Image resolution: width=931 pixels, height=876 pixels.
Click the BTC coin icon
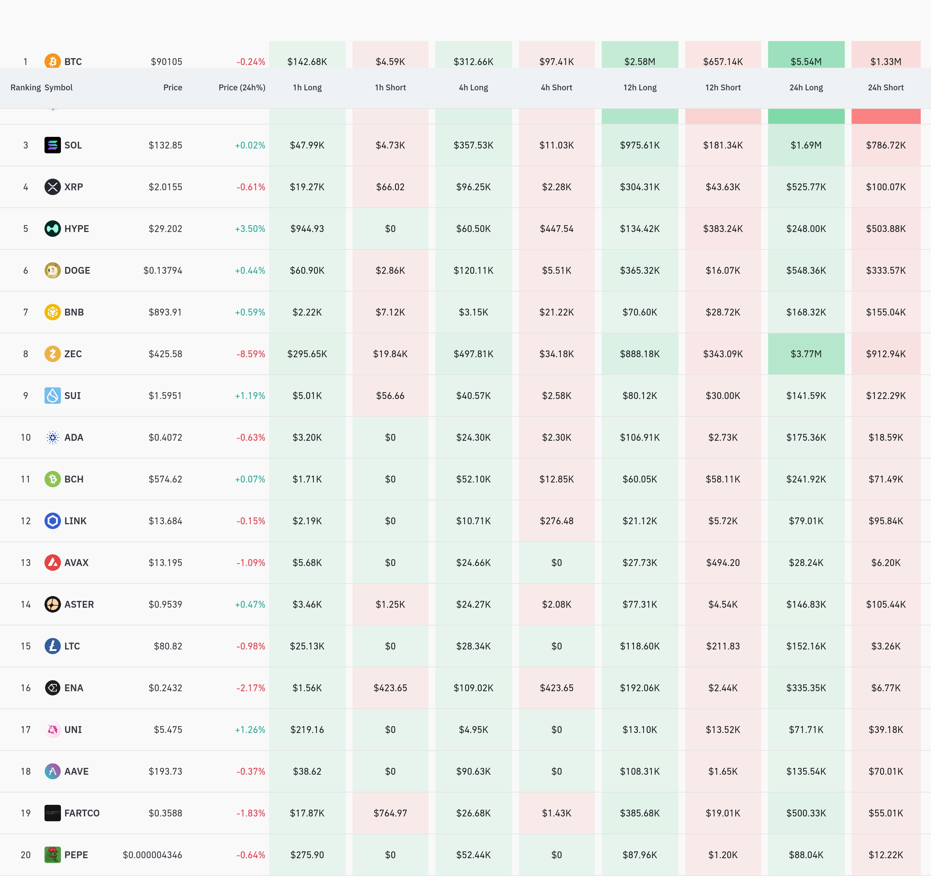point(52,61)
